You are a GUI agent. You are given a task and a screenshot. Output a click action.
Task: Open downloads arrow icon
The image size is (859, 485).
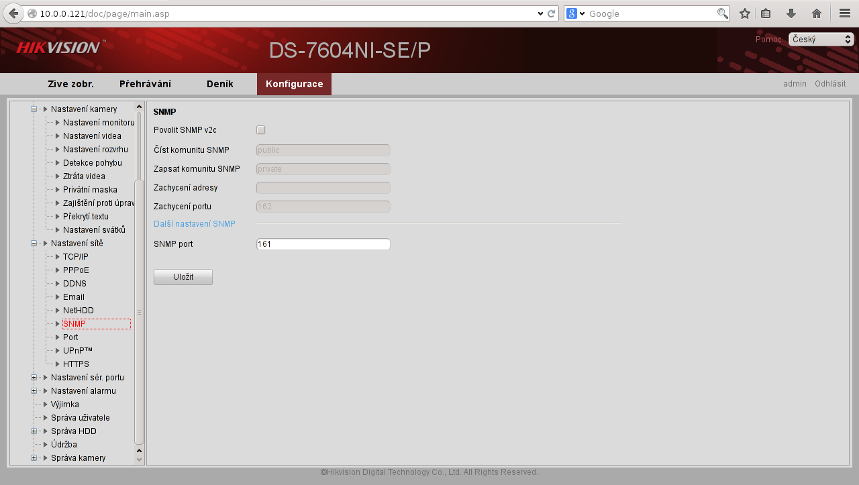click(791, 13)
